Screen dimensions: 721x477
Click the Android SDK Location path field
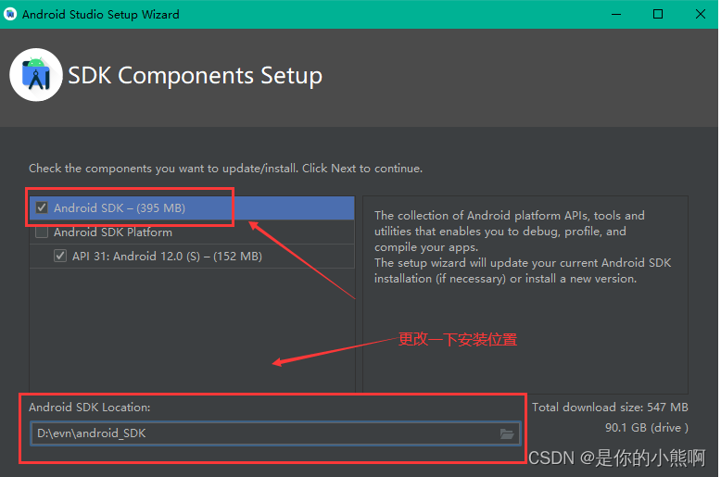click(x=275, y=433)
